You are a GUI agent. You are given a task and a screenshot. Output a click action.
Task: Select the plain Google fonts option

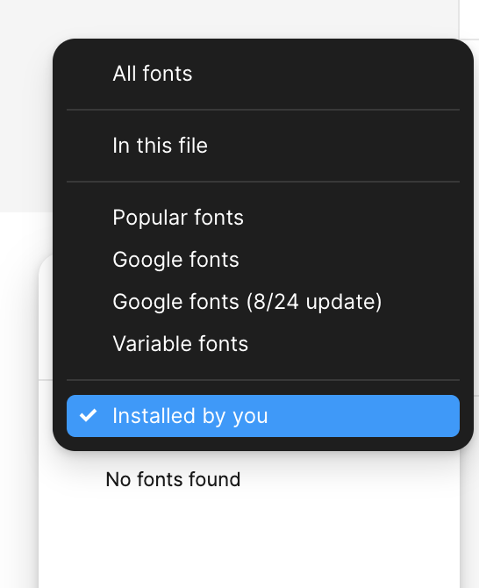[x=262, y=260]
